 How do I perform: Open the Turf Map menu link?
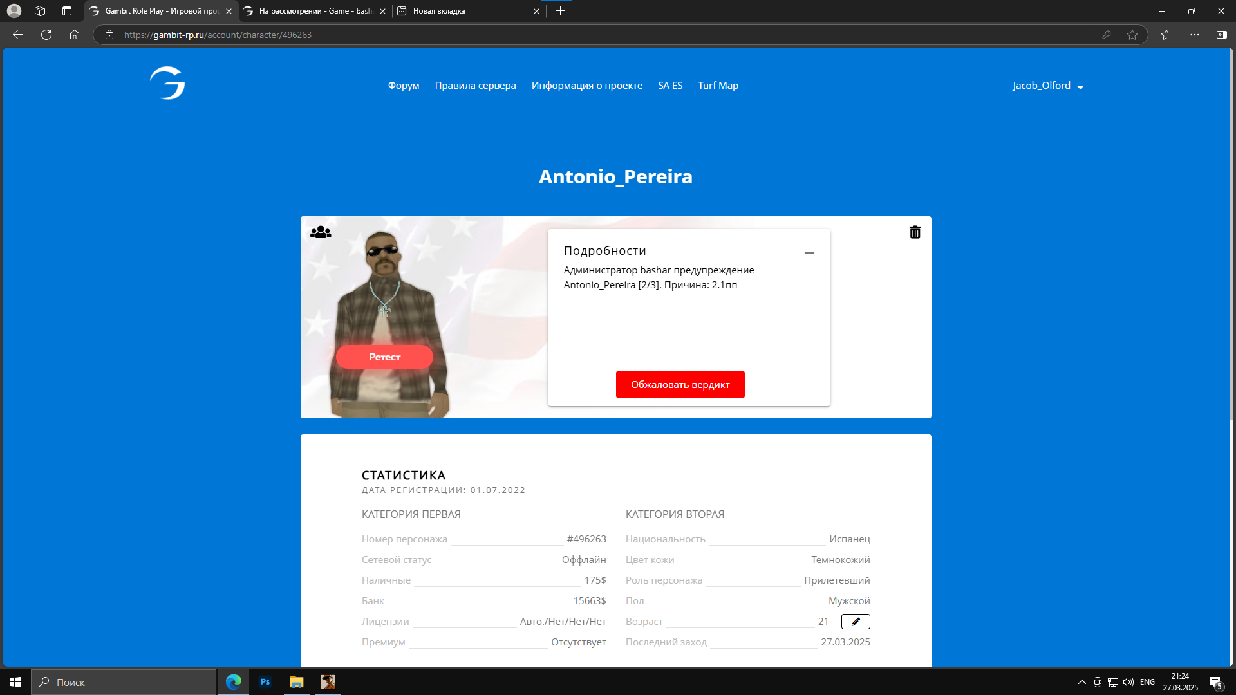[x=718, y=86]
